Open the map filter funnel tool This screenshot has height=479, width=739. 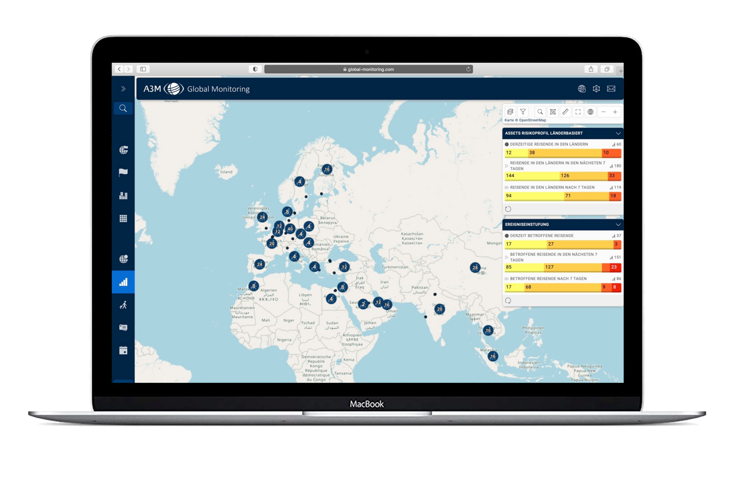pos(523,112)
